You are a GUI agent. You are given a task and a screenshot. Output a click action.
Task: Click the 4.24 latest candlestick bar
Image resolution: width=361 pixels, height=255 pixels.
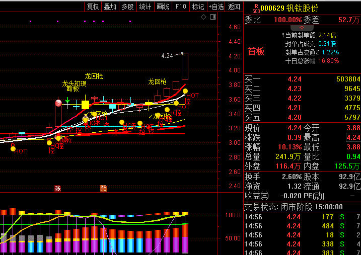[185, 66]
